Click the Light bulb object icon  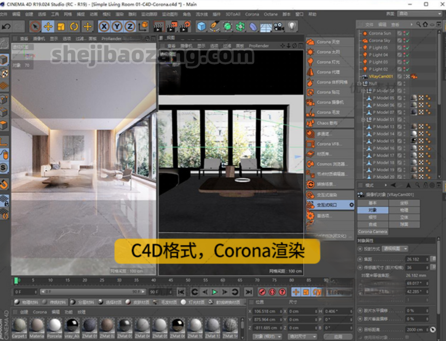click(292, 26)
